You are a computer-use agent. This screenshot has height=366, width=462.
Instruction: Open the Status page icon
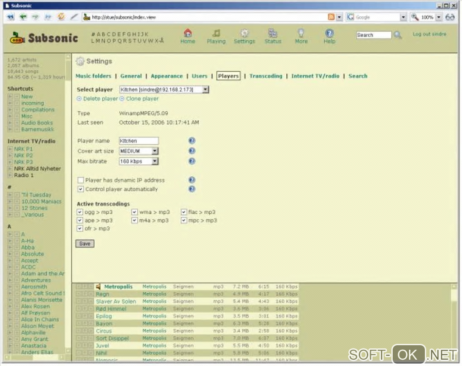(273, 33)
